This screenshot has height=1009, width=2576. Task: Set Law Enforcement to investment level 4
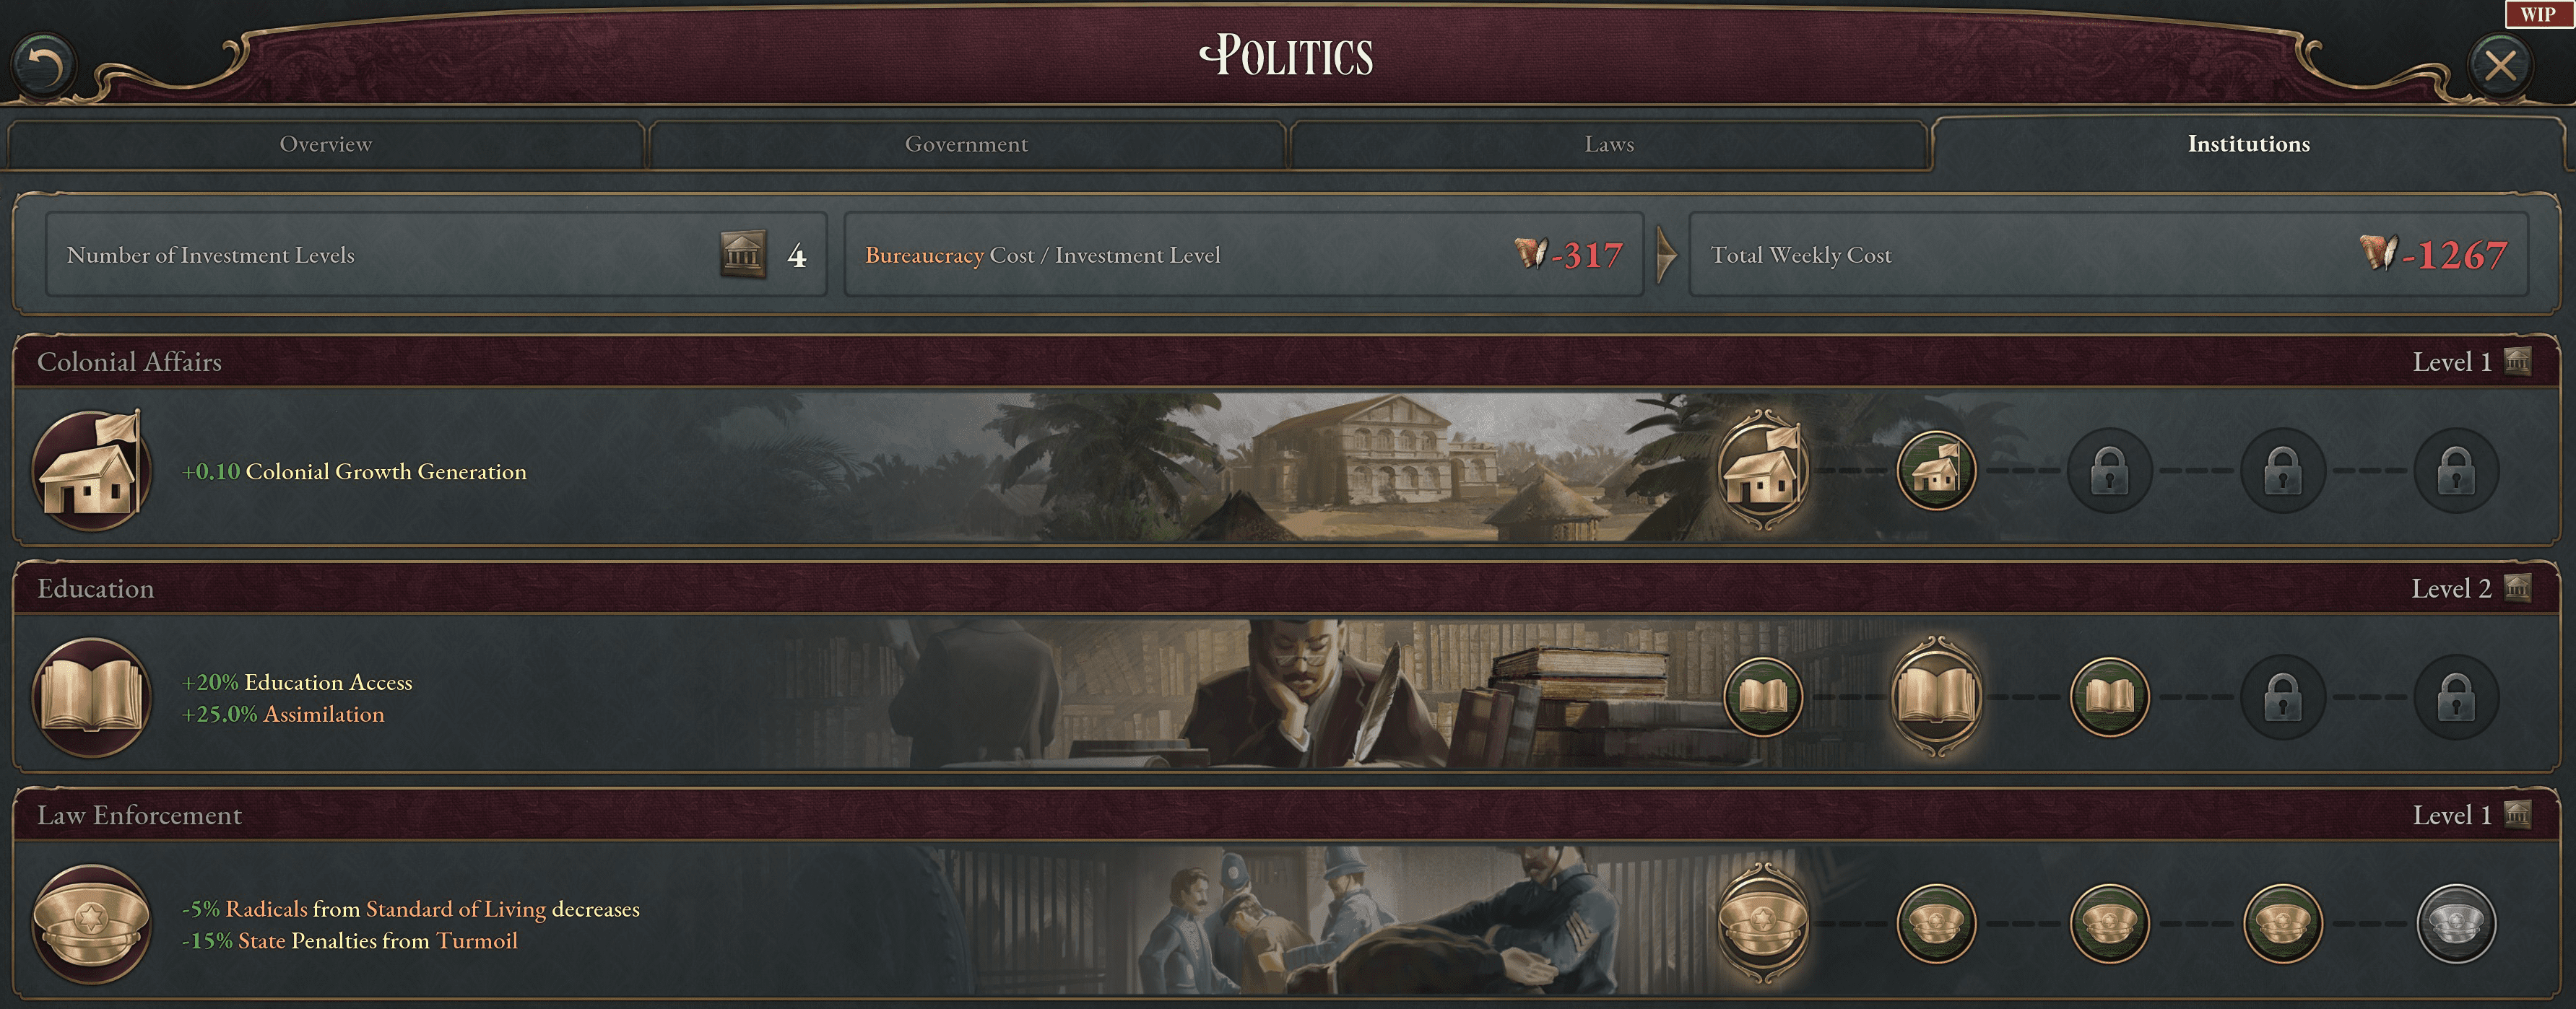tap(2282, 923)
